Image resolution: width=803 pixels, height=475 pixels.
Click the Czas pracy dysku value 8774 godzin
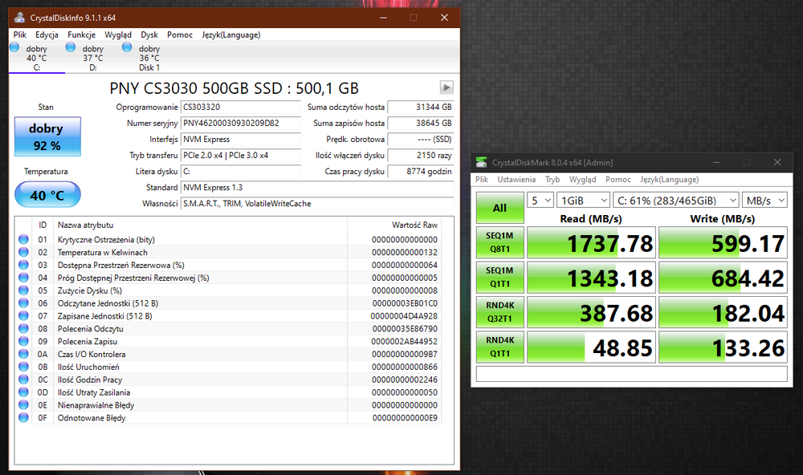[421, 171]
